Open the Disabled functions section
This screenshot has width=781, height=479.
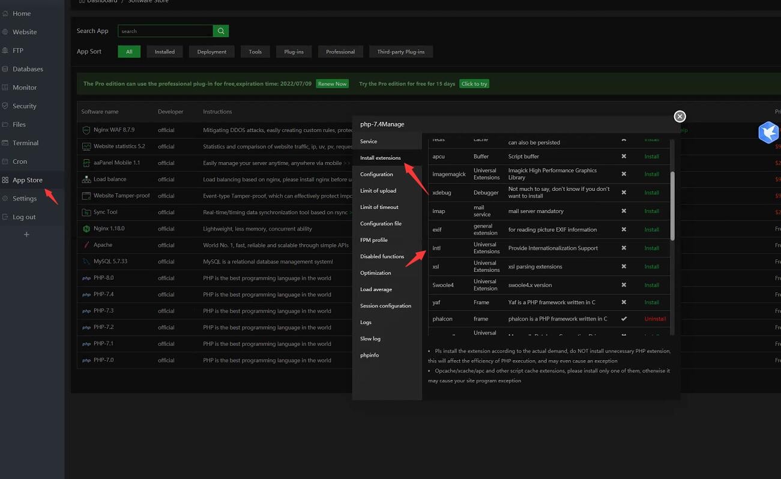coord(382,256)
